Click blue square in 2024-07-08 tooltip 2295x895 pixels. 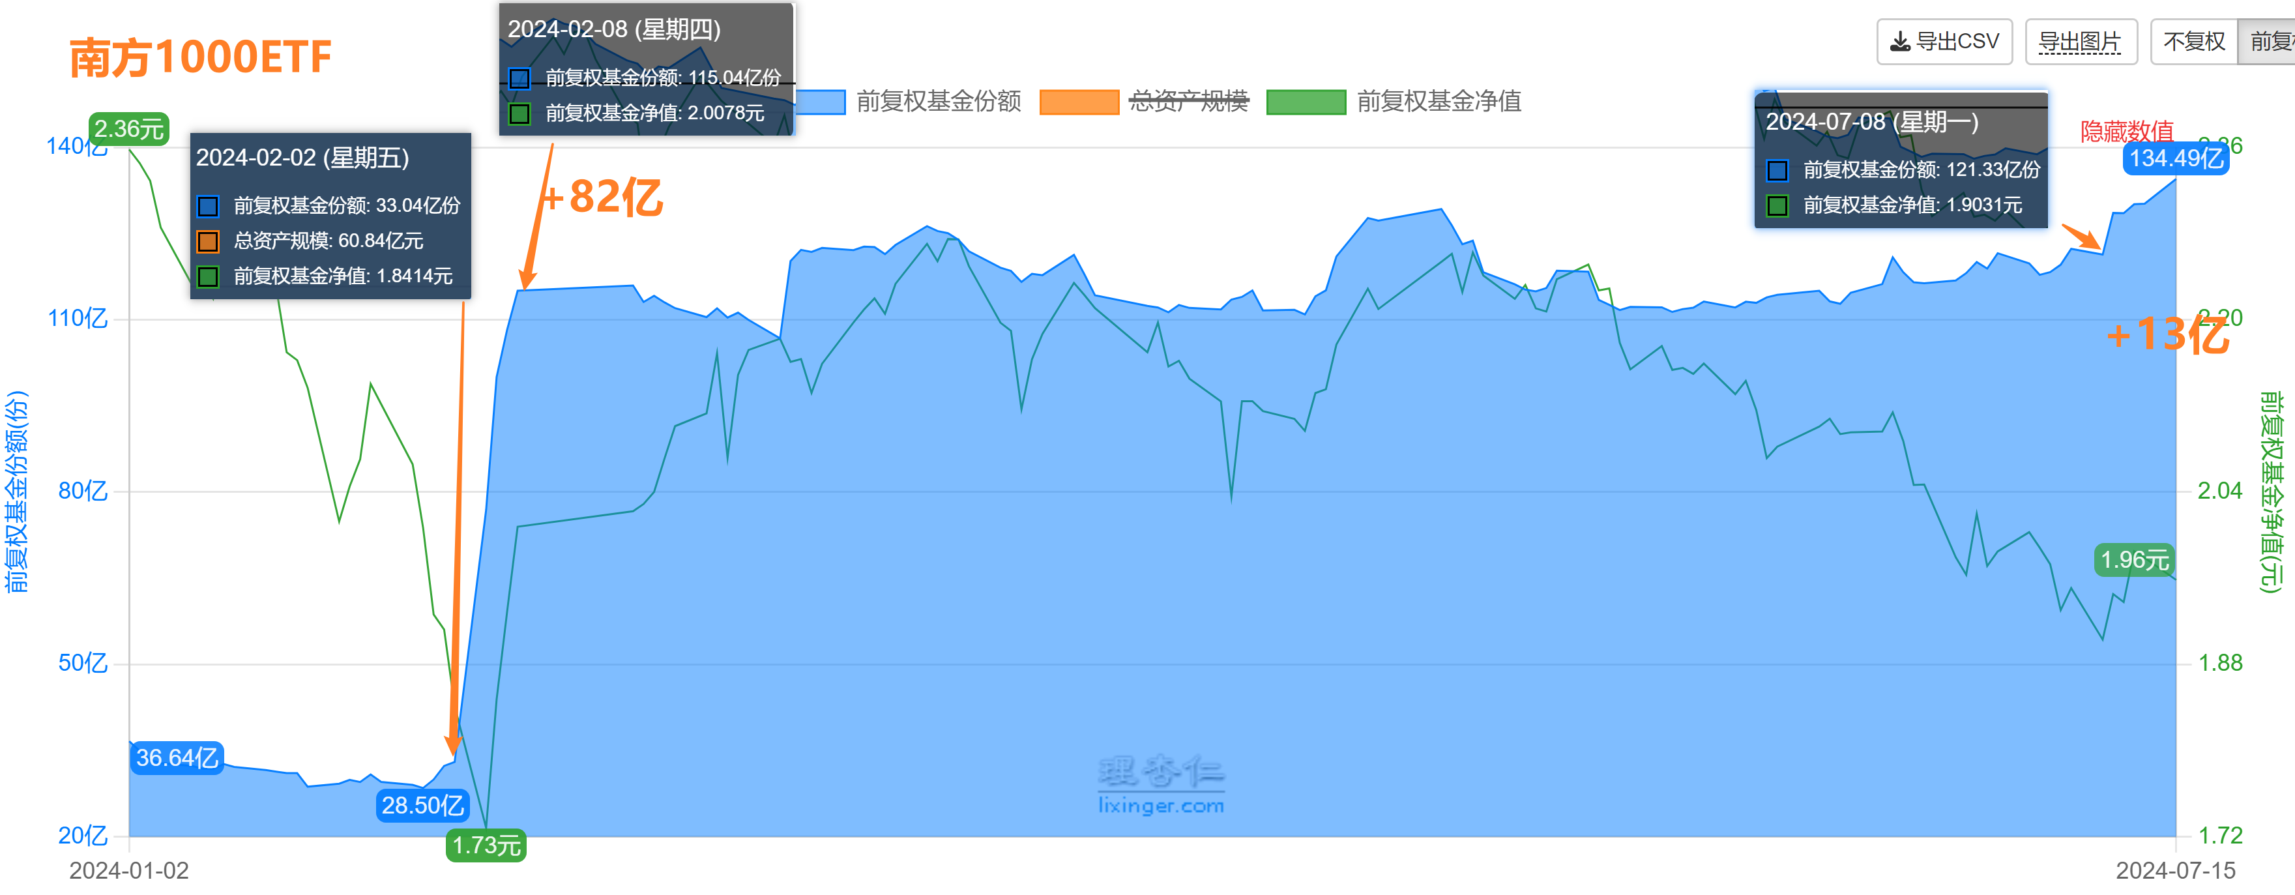pos(1777,170)
